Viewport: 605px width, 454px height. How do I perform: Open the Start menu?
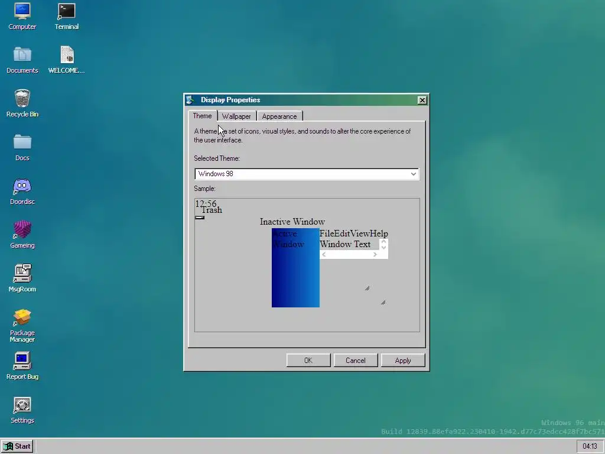(x=17, y=446)
